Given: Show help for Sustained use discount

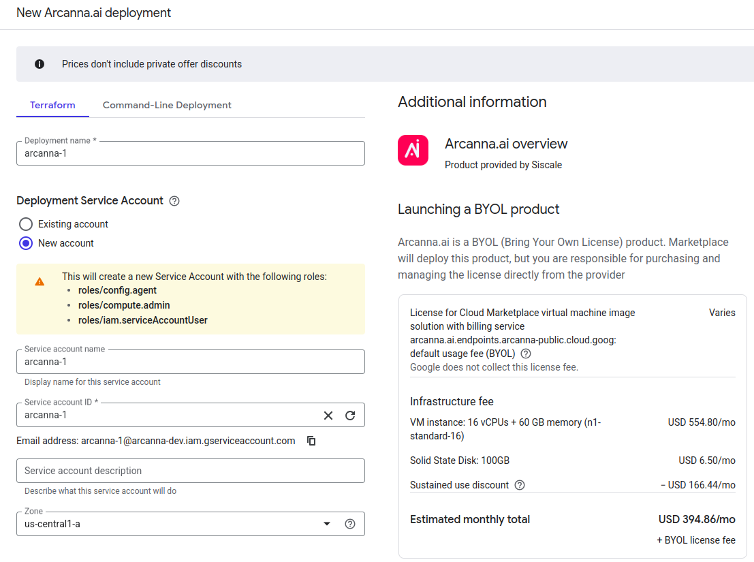Looking at the screenshot, I should pos(520,485).
